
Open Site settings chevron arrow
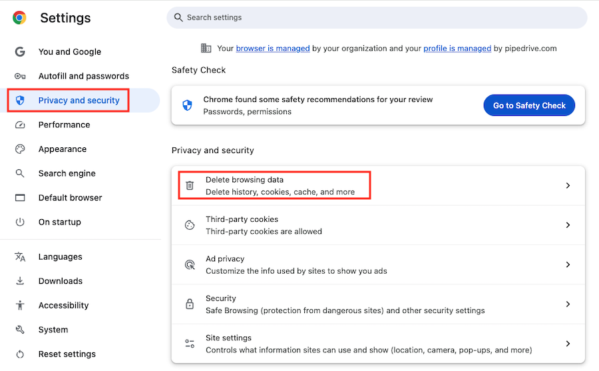pos(568,344)
